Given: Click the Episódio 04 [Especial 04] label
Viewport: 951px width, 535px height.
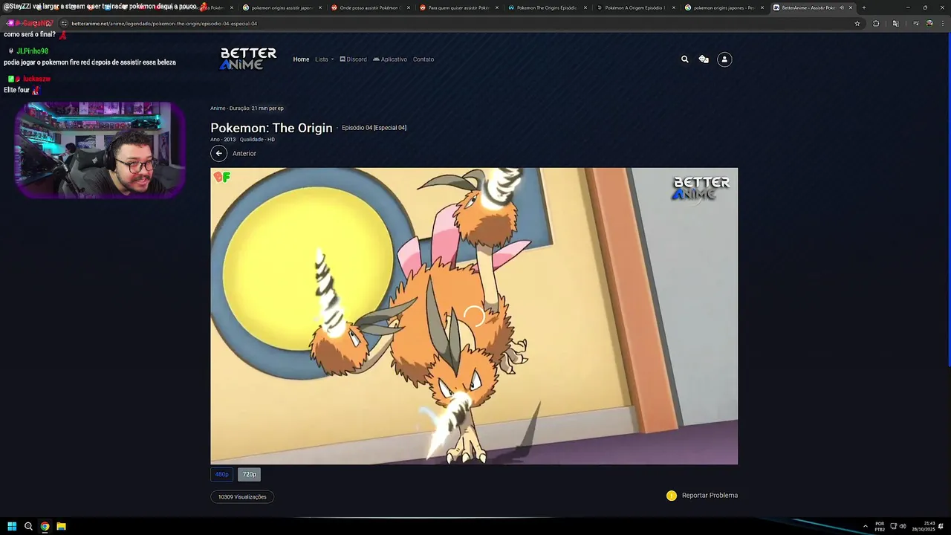Looking at the screenshot, I should click(x=374, y=128).
